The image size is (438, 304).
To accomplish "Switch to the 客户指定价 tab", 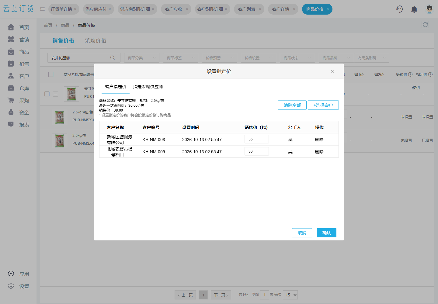I will point(116,87).
